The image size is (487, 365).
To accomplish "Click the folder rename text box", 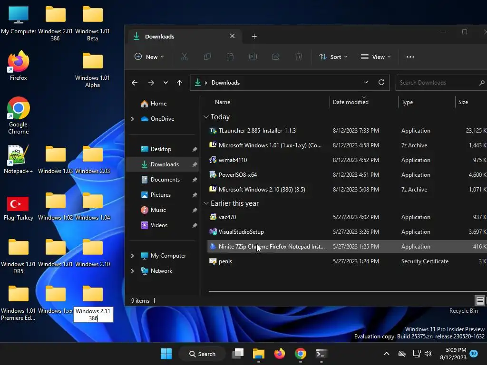I will pos(93,315).
